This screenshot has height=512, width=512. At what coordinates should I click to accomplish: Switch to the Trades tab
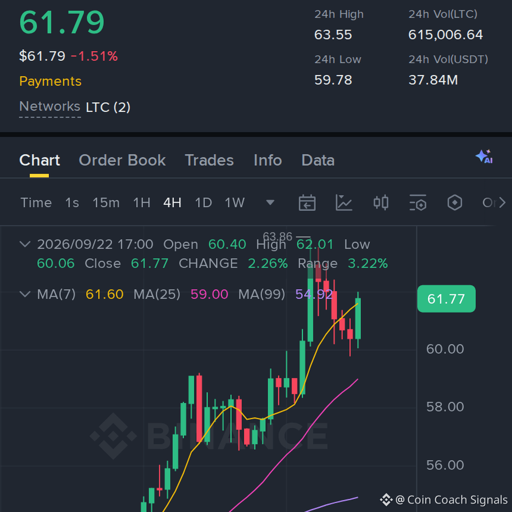point(210,160)
